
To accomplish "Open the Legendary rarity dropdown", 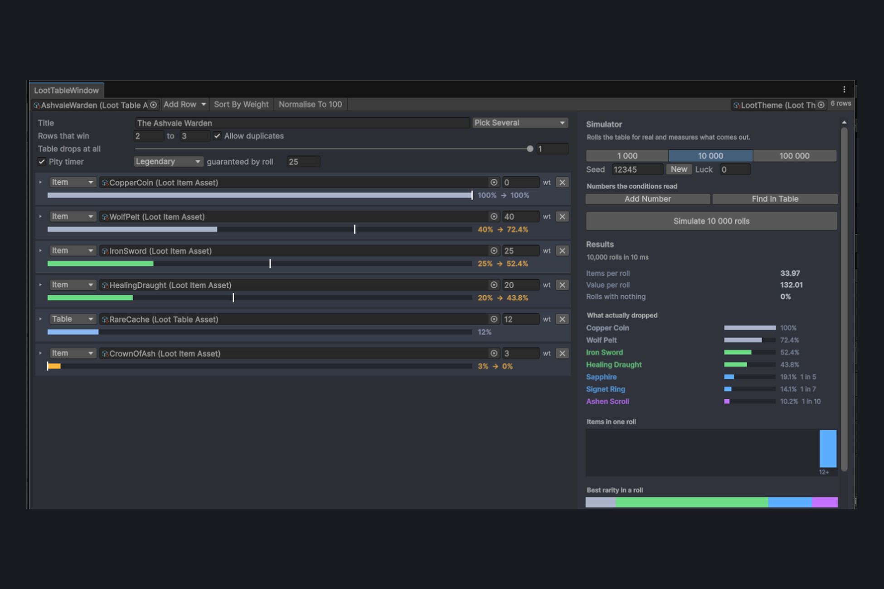I will [168, 162].
